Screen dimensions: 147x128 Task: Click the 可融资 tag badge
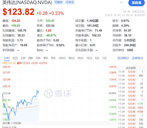(x=59, y=2)
